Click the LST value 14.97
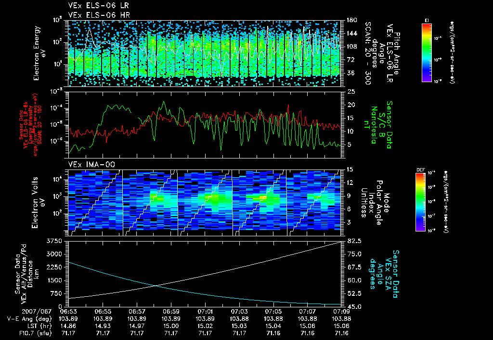This screenshot has width=493, height=340. click(137, 326)
